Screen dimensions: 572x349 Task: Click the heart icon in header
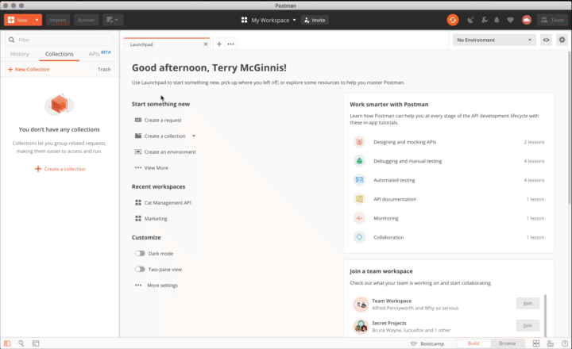pos(511,20)
